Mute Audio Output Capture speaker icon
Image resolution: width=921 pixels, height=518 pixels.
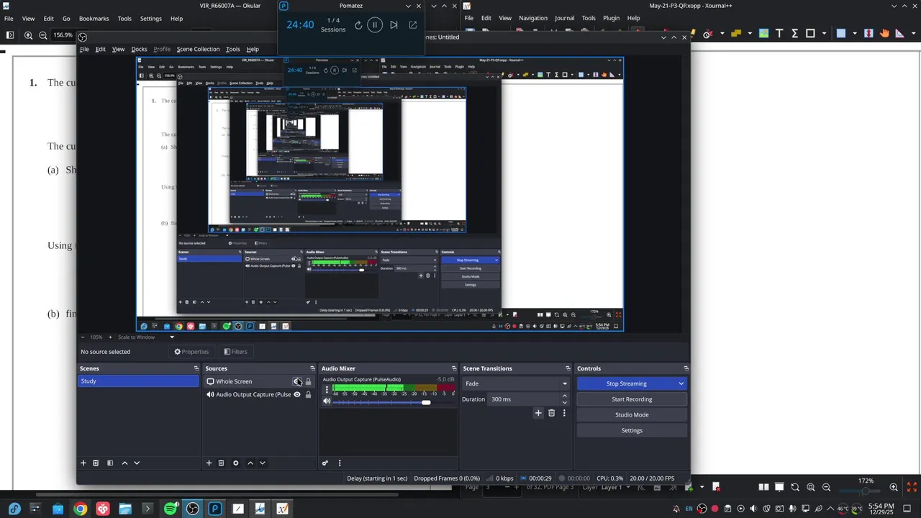point(327,401)
